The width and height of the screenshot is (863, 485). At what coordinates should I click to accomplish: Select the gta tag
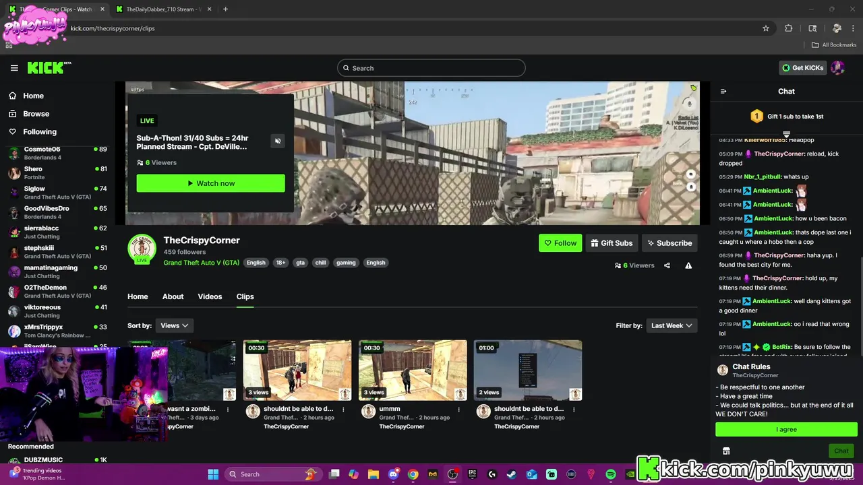(300, 263)
